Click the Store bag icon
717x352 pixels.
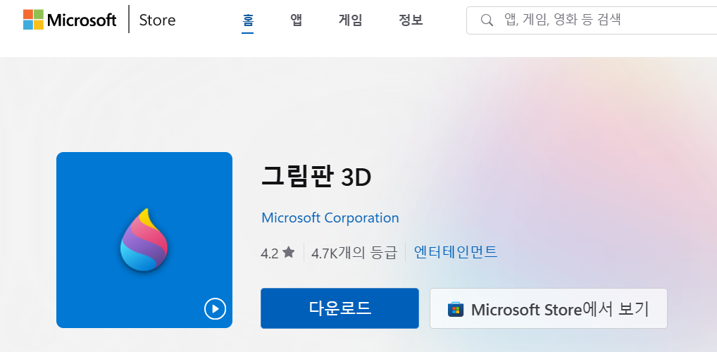click(x=456, y=310)
